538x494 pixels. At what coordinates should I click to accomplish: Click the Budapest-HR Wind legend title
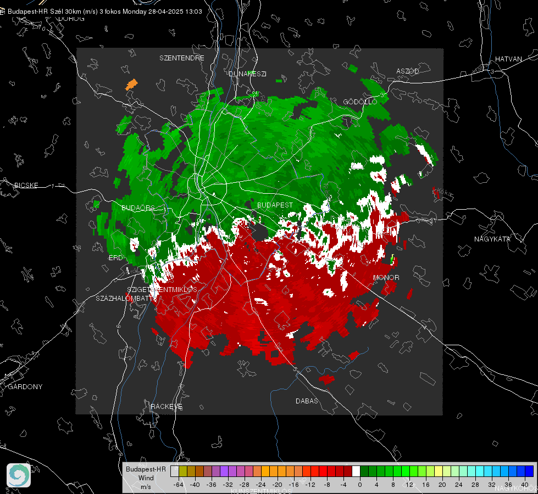click(x=146, y=474)
